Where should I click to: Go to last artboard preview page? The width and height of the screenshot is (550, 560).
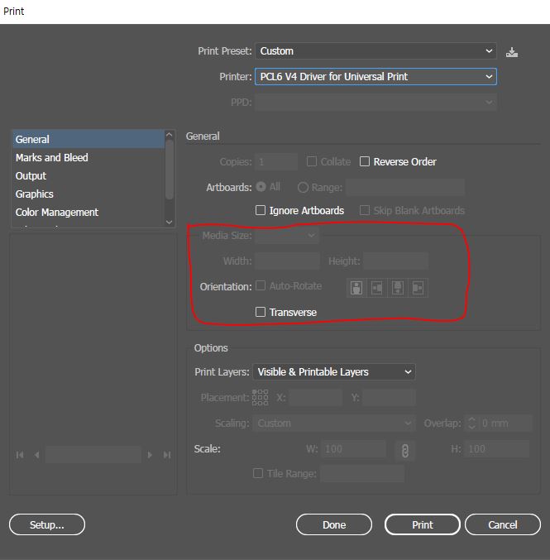pyautogui.click(x=167, y=455)
